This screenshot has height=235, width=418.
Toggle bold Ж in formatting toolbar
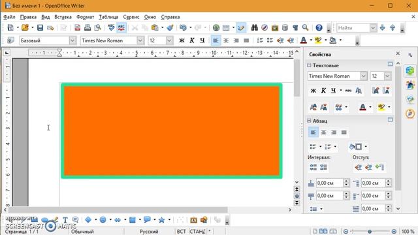coord(182,40)
